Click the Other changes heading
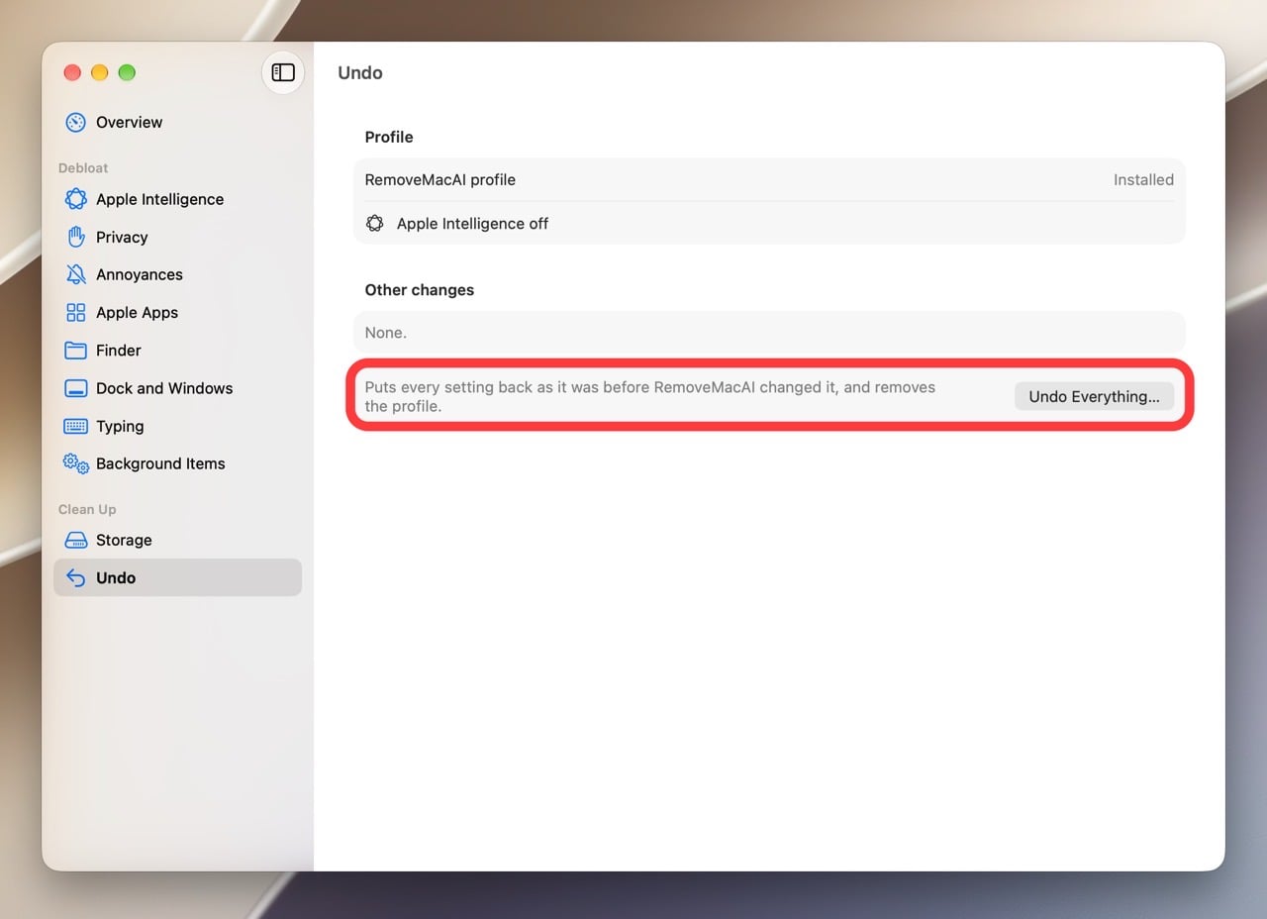 tap(420, 290)
